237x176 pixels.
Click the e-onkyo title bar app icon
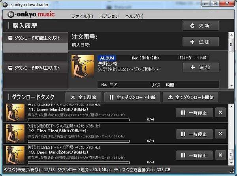point(5,5)
